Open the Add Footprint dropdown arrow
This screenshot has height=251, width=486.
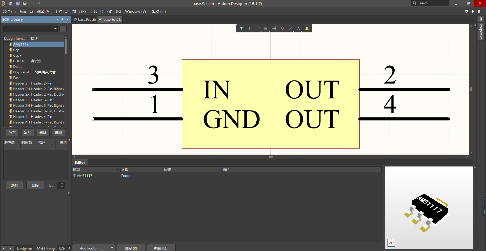point(112,248)
